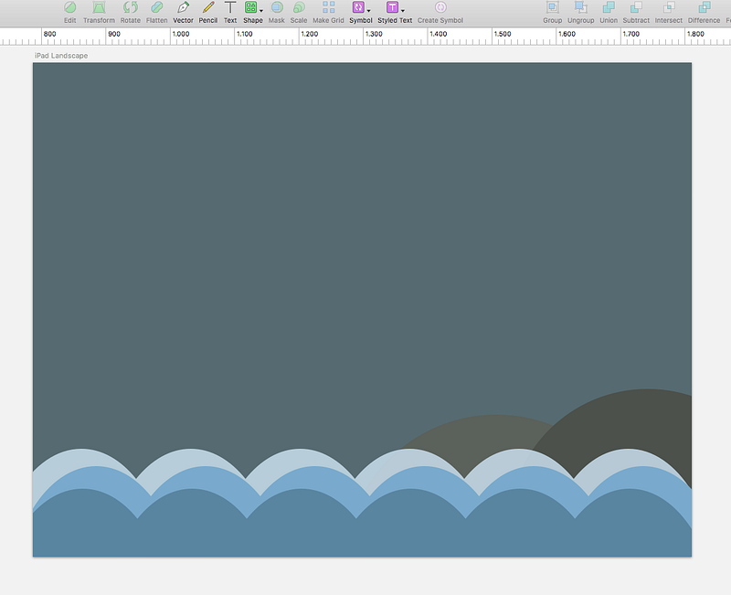
Task: Expand the Styled Text dropdown
Action: click(x=402, y=10)
